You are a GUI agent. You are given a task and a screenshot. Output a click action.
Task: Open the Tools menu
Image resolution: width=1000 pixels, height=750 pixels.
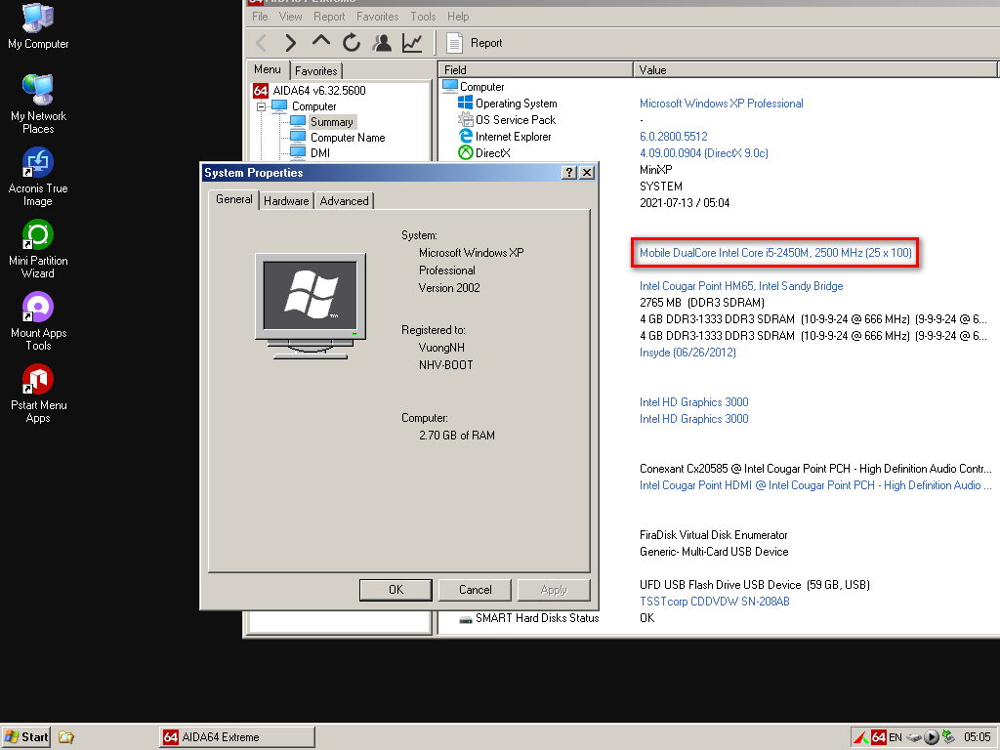[x=423, y=17]
